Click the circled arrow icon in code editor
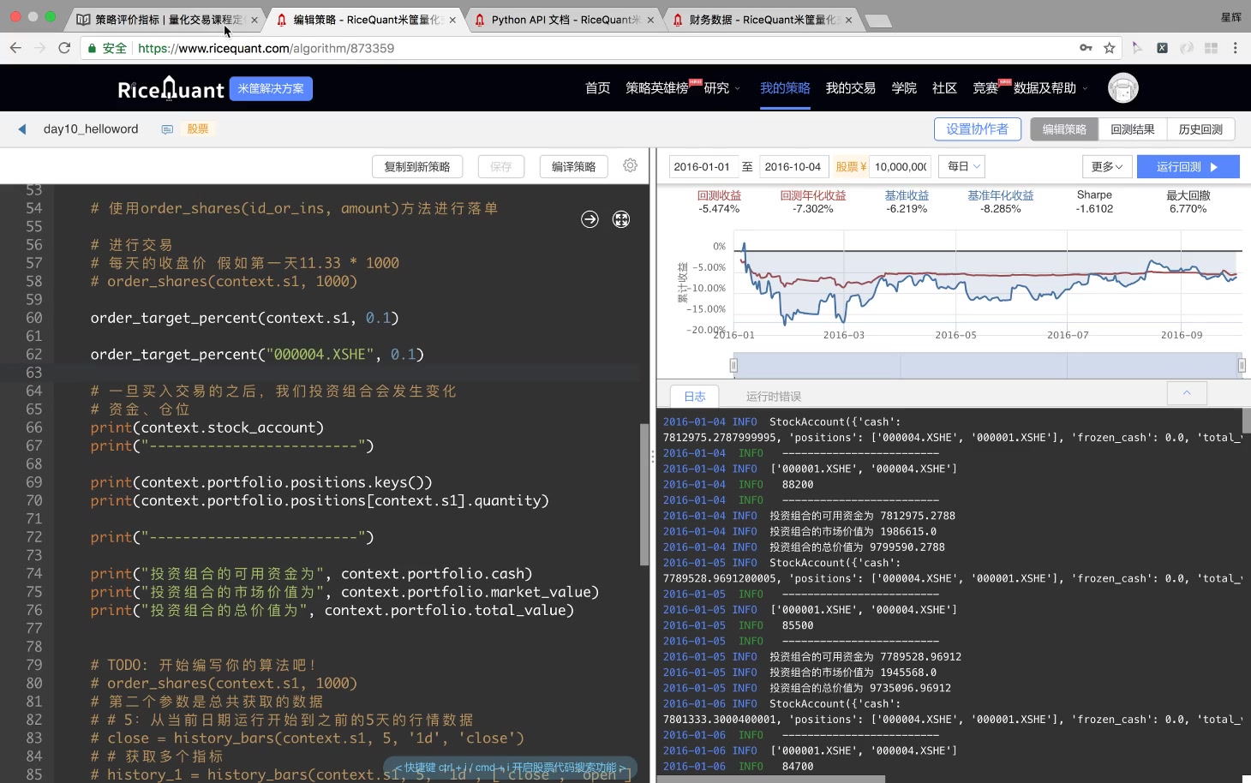This screenshot has height=783, width=1251. (590, 219)
